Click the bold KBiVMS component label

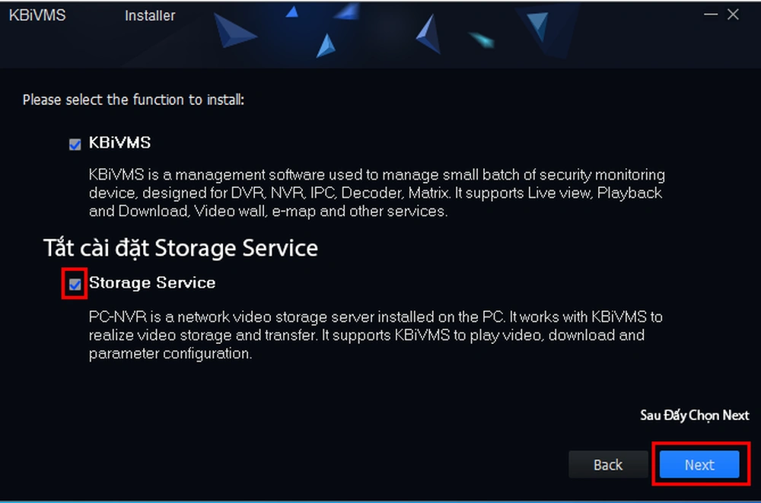[119, 143]
